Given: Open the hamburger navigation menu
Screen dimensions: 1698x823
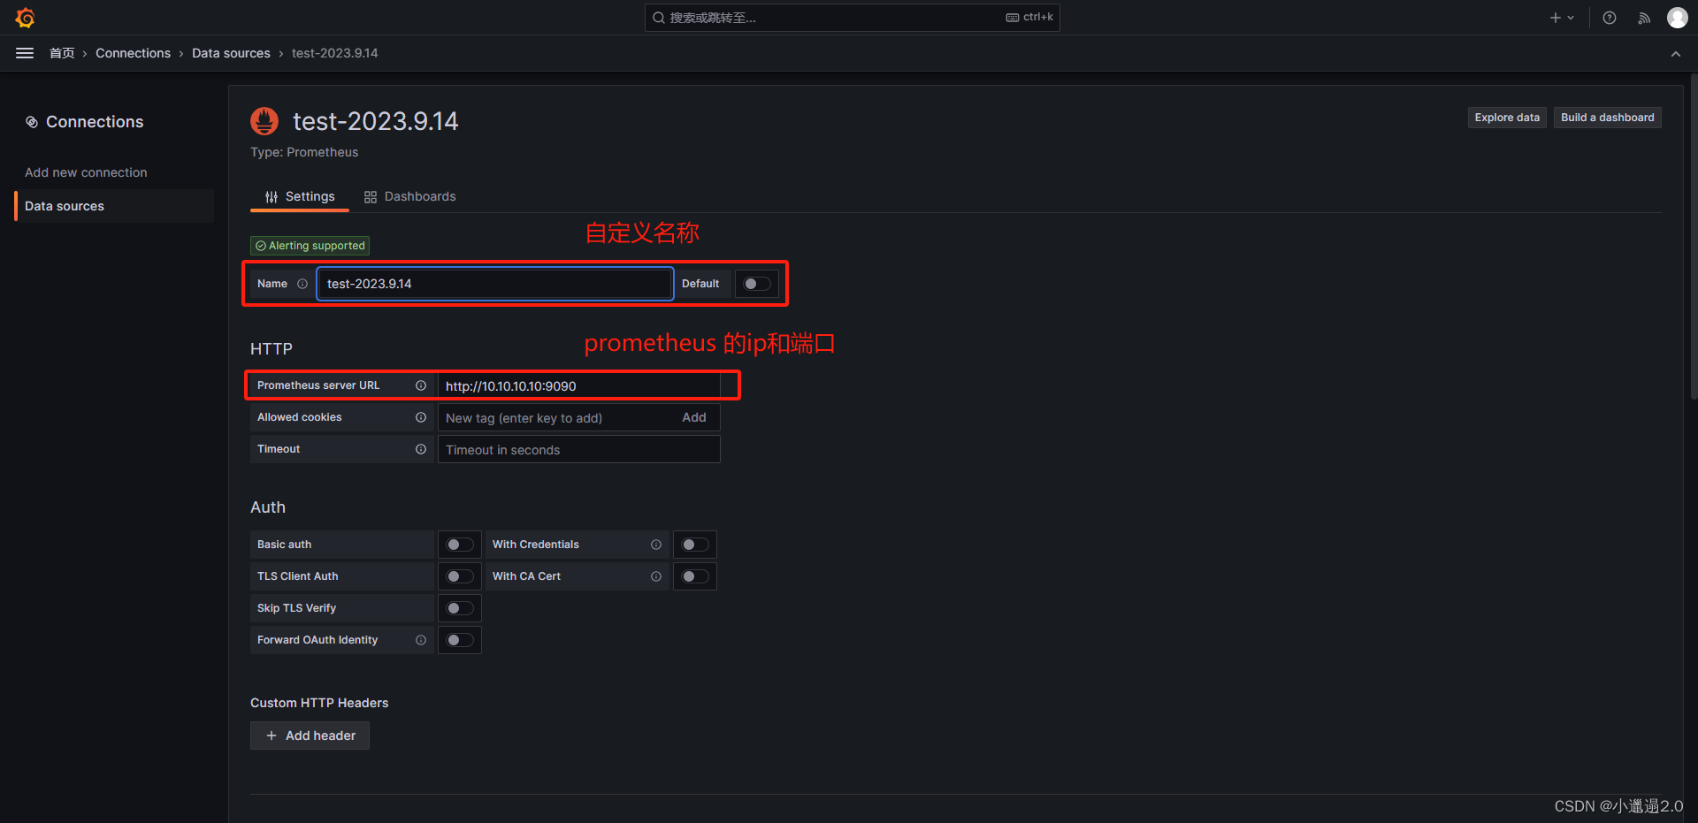Looking at the screenshot, I should point(25,53).
